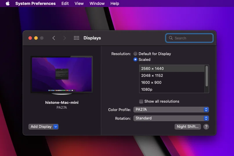The height and width of the screenshot is (156, 234).
Task: Go forward with the right arrow
Action: point(64,38)
